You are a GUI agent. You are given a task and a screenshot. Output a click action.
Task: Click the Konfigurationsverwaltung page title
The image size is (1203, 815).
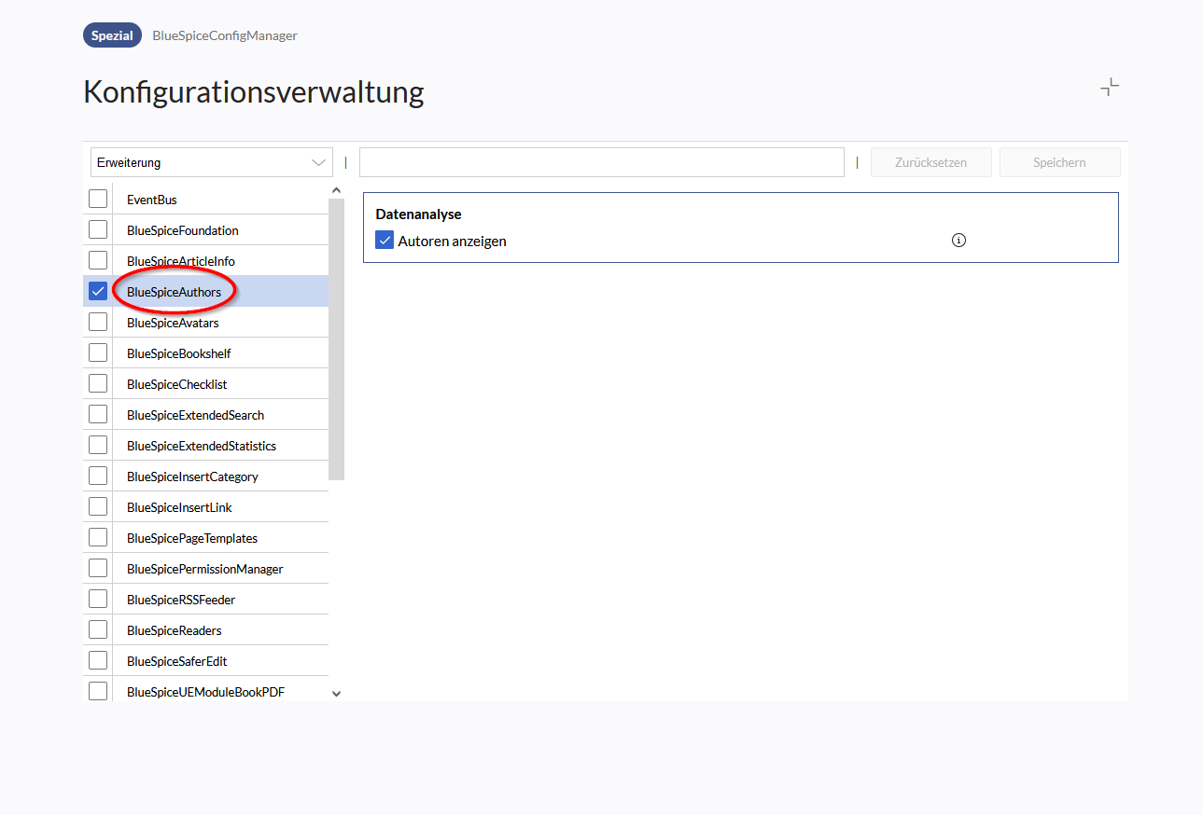tap(254, 92)
